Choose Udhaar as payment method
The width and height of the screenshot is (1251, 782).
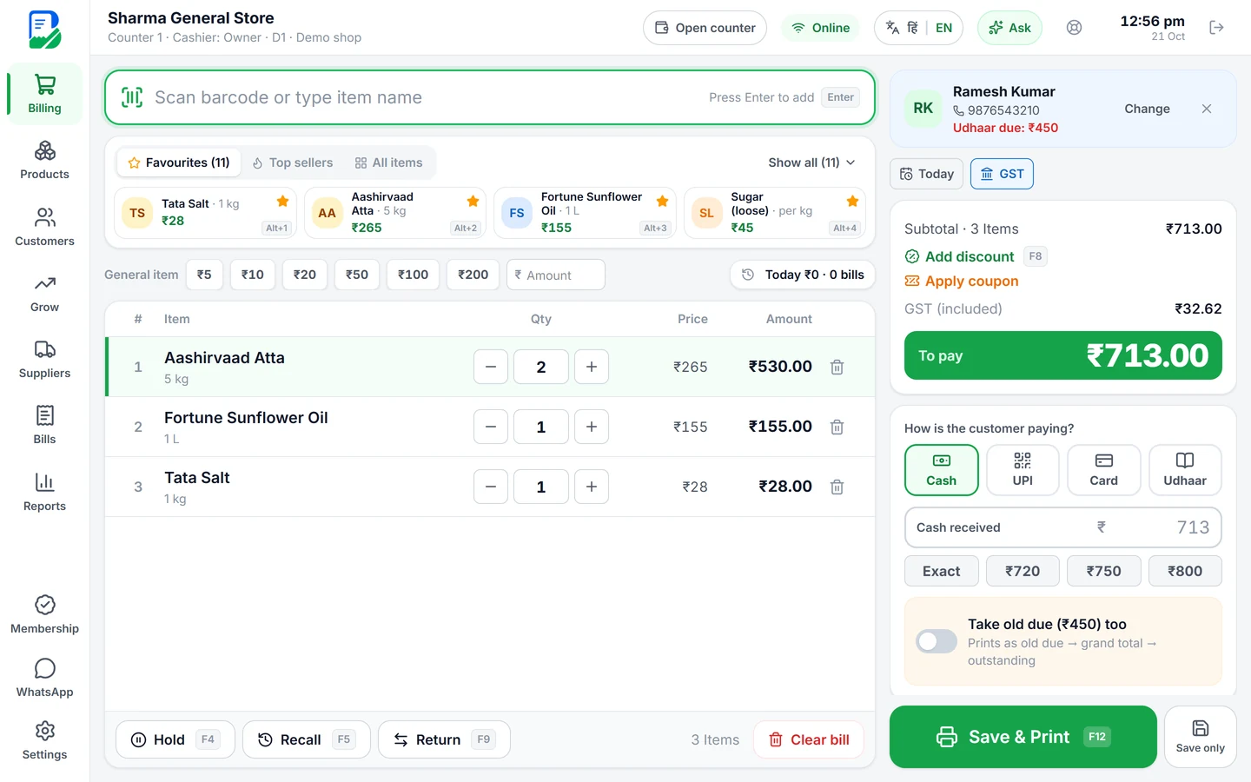click(x=1185, y=470)
